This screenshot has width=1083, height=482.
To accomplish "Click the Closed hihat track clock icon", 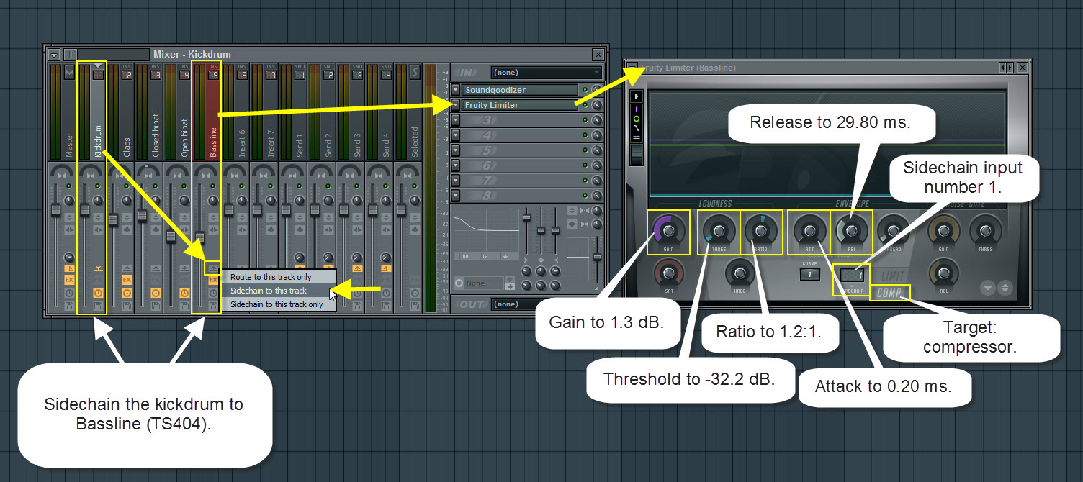I will [x=156, y=293].
